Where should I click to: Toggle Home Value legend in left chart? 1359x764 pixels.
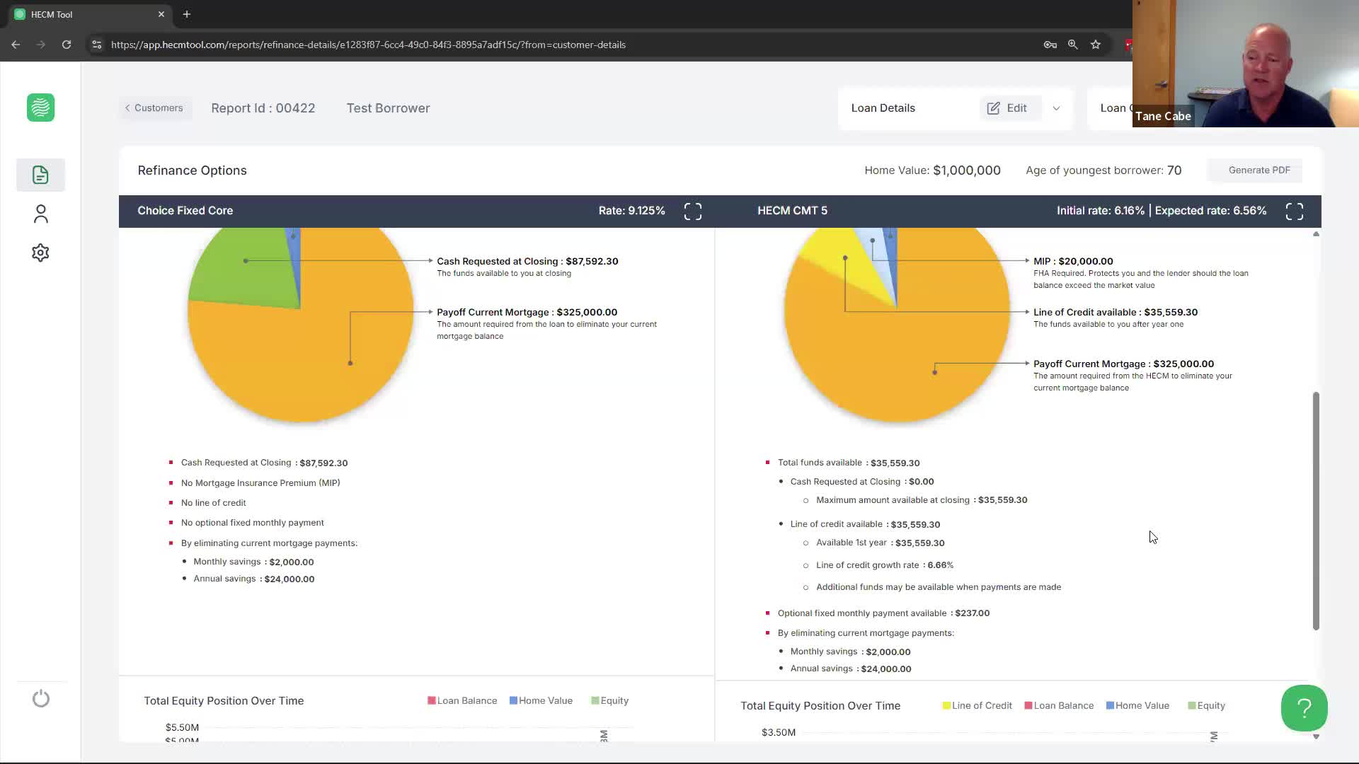541,701
